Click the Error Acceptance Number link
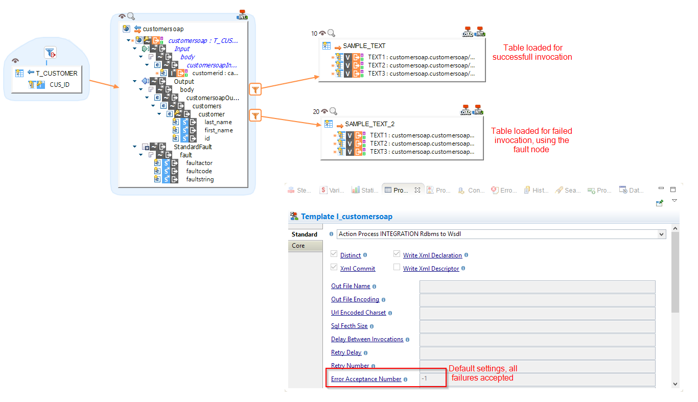Screen dimensions: 698x402 tap(365, 379)
